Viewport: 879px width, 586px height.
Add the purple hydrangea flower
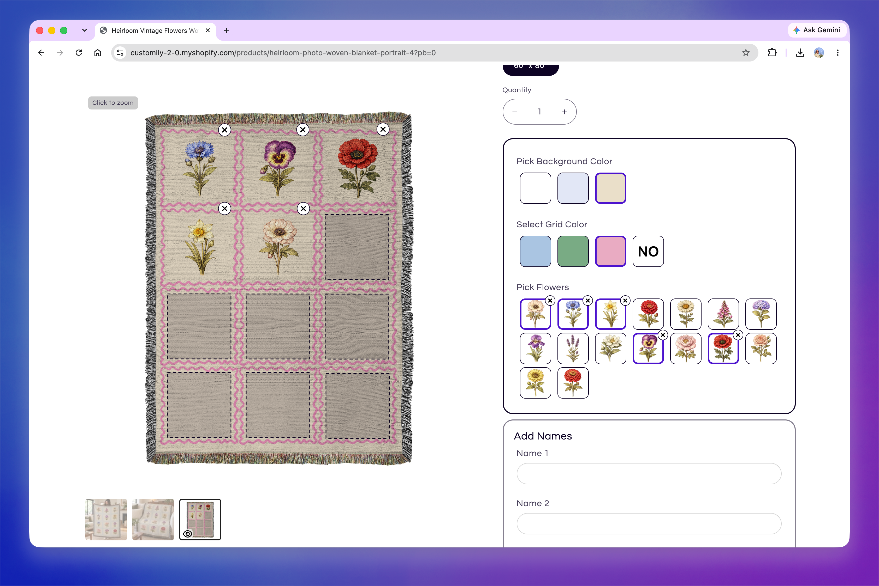tap(761, 314)
